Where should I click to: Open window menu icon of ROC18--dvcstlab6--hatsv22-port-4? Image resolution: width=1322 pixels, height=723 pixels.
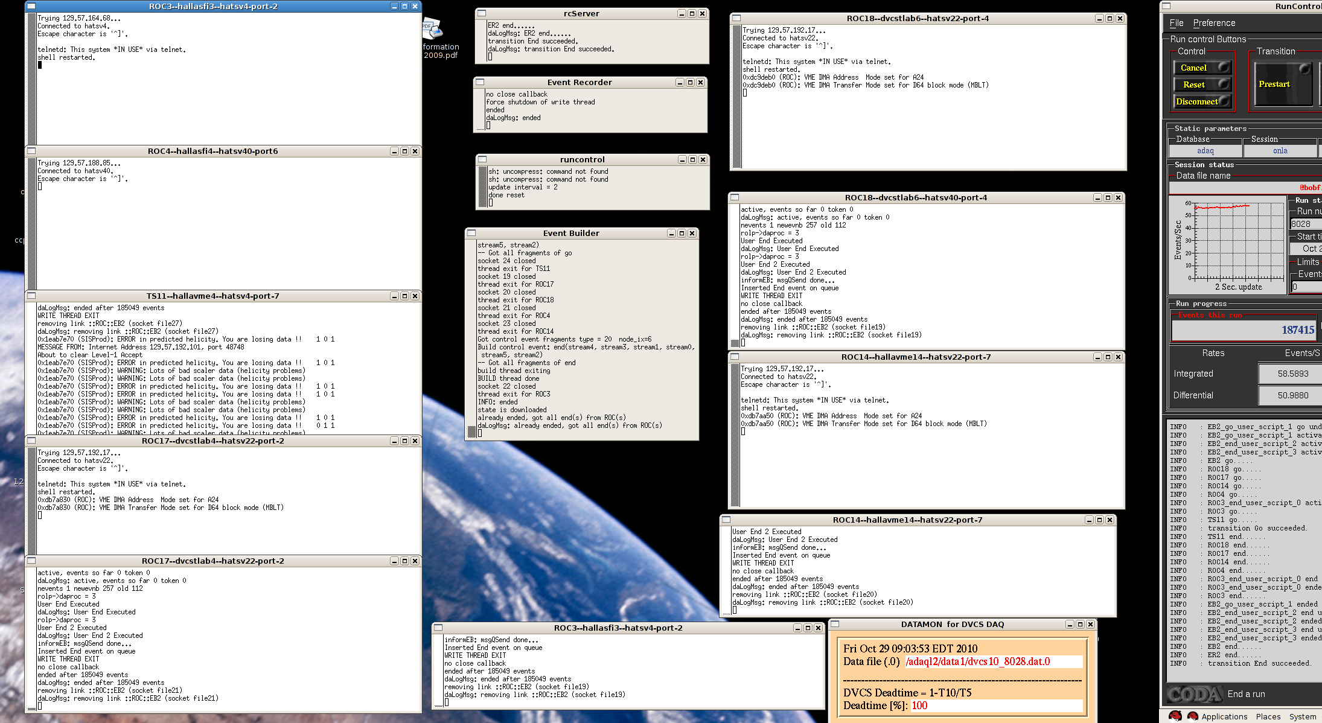point(736,18)
